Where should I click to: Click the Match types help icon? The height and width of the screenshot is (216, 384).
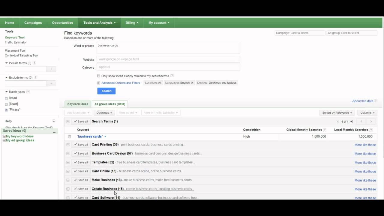pos(28,92)
